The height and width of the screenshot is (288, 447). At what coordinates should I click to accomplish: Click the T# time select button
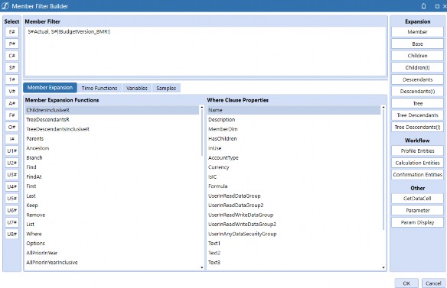pyautogui.click(x=11, y=79)
